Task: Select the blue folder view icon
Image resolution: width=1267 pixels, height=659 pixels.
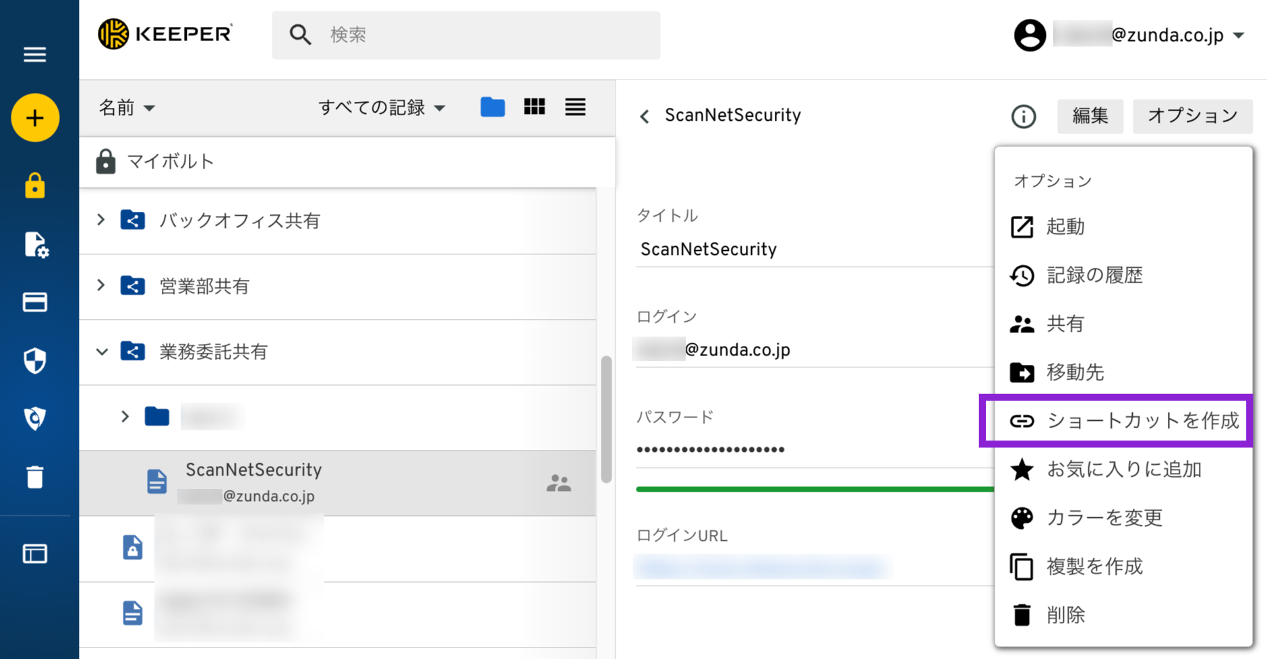Action: coord(492,107)
